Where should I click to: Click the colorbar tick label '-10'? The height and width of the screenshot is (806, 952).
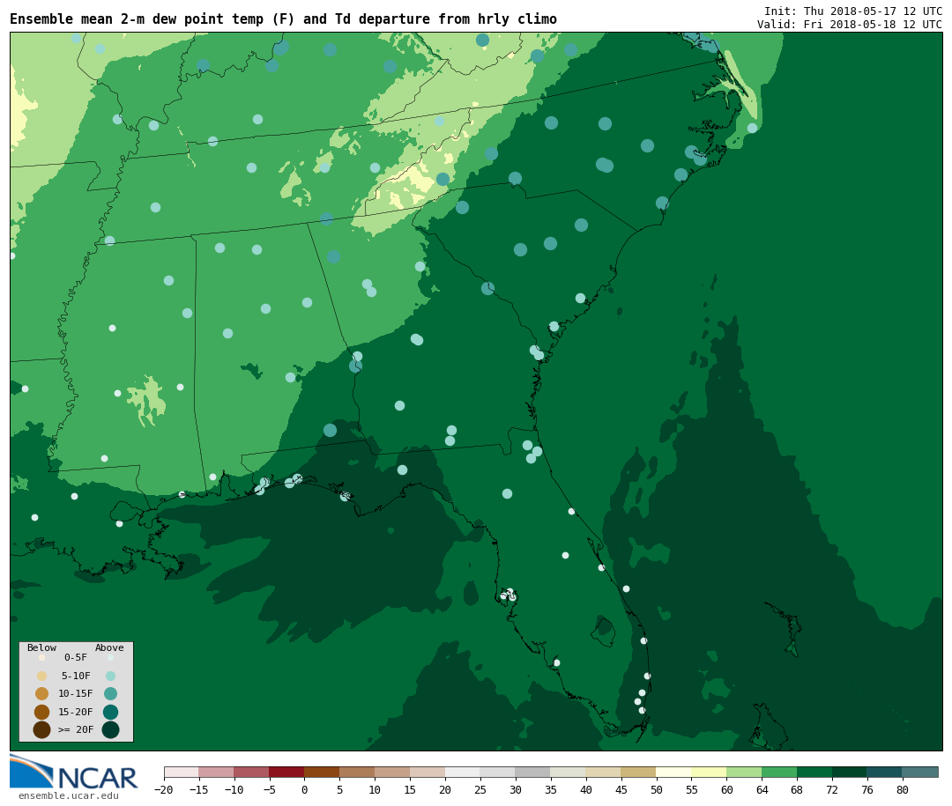[x=234, y=789]
